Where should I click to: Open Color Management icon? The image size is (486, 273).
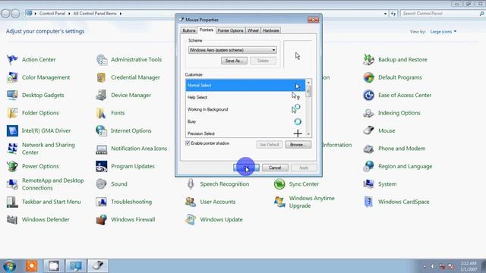[x=12, y=77]
